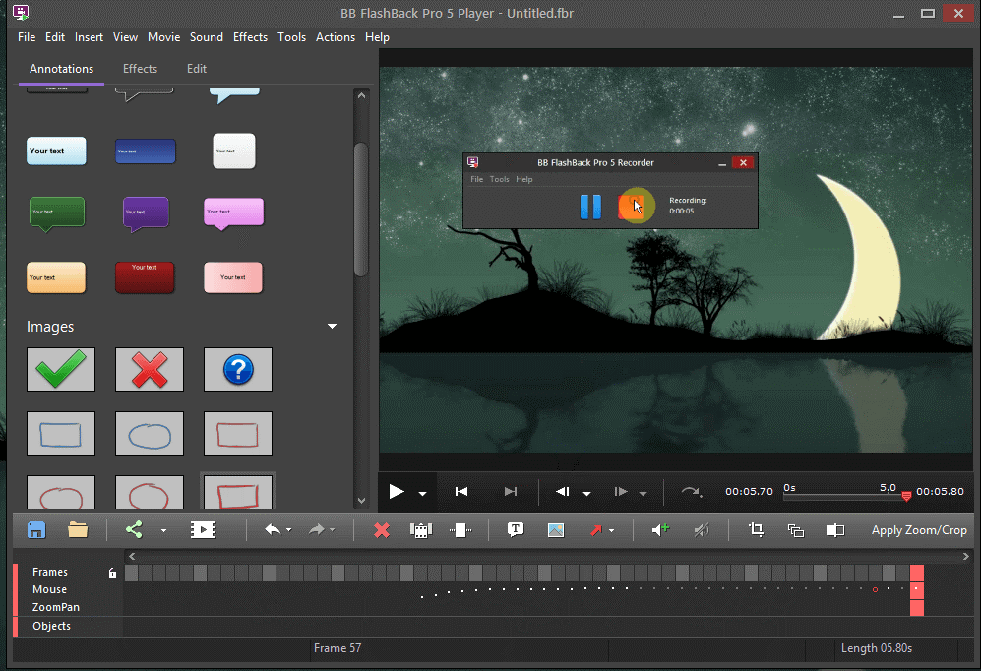This screenshot has width=981, height=671.
Task: Open the share/export options icon
Action: pos(133,529)
